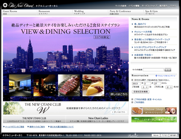This screenshot has width=181, height=139.
Task: Click the vacancy search button under Reservation
Action: [140, 92]
